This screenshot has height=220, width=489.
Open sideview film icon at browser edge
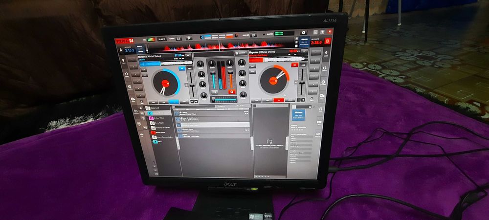point(320,109)
